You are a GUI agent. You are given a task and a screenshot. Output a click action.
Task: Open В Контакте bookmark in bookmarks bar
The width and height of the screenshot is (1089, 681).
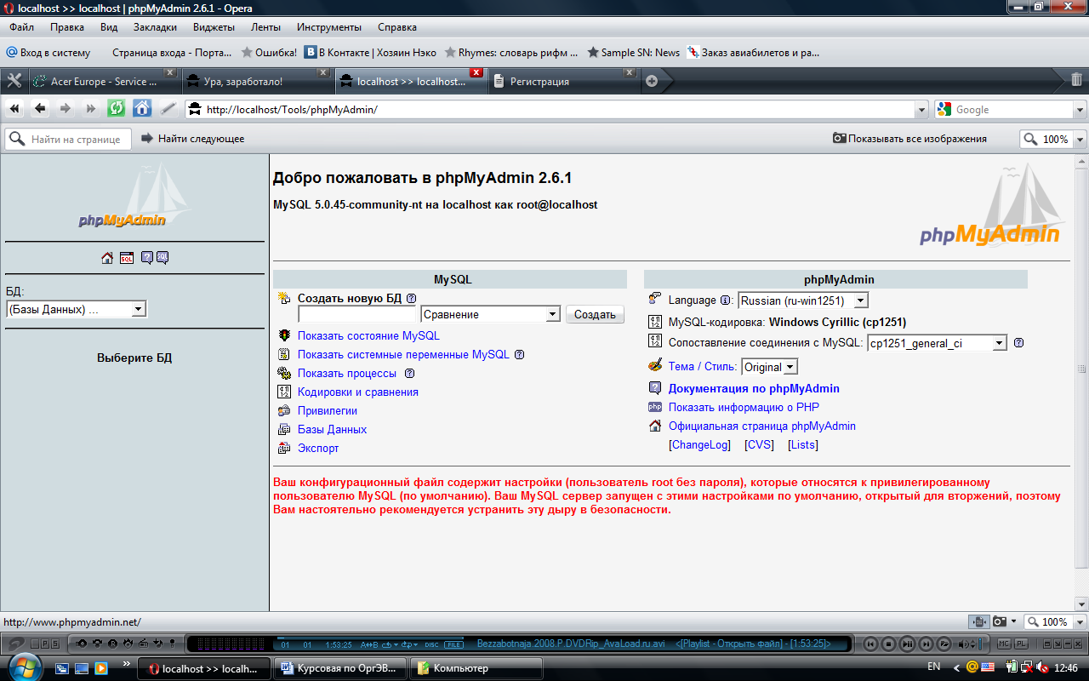[371, 53]
